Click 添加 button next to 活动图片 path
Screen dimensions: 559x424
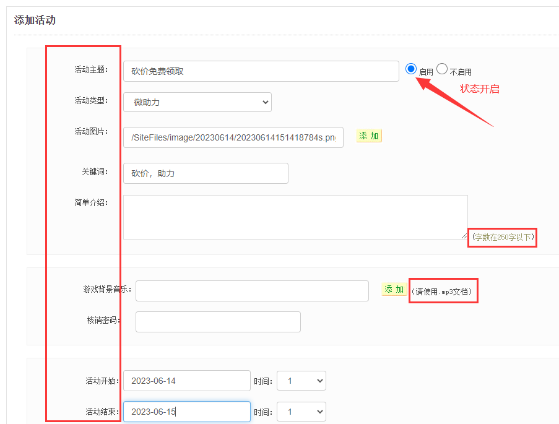(x=369, y=136)
